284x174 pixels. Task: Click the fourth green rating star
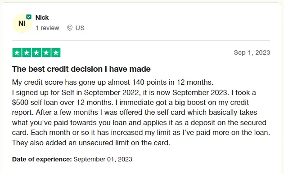[x=46, y=52]
